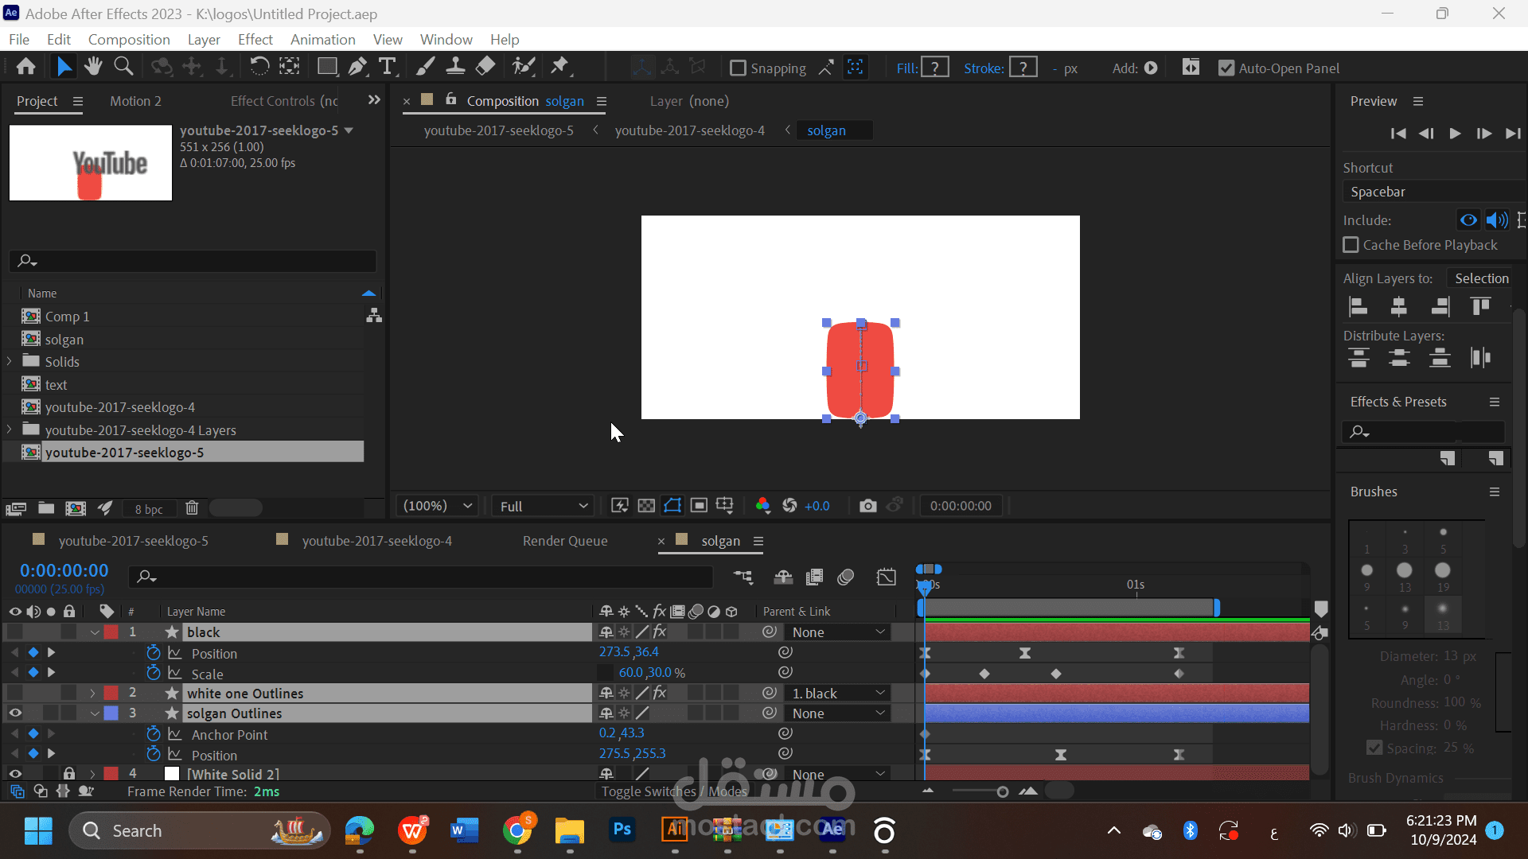
Task: Select the Hand tool
Action: click(93, 67)
